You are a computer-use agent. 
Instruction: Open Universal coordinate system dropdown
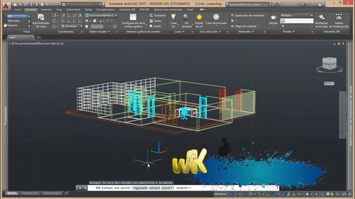pos(72,26)
